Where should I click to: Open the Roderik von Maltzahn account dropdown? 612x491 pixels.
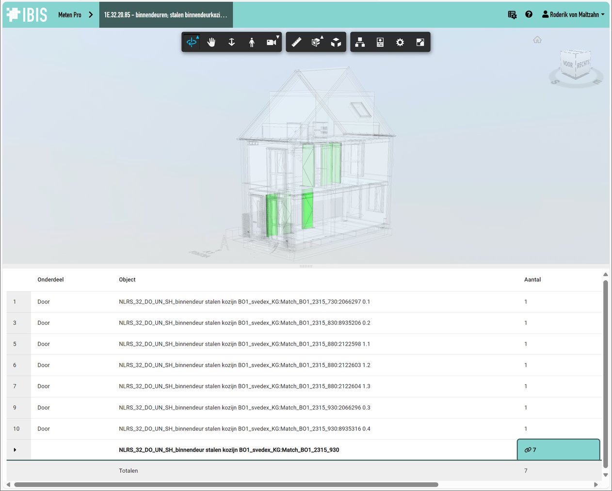coord(574,14)
